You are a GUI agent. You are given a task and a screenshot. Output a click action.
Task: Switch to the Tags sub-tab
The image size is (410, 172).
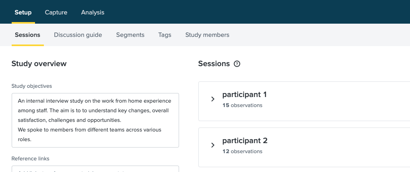click(x=165, y=35)
